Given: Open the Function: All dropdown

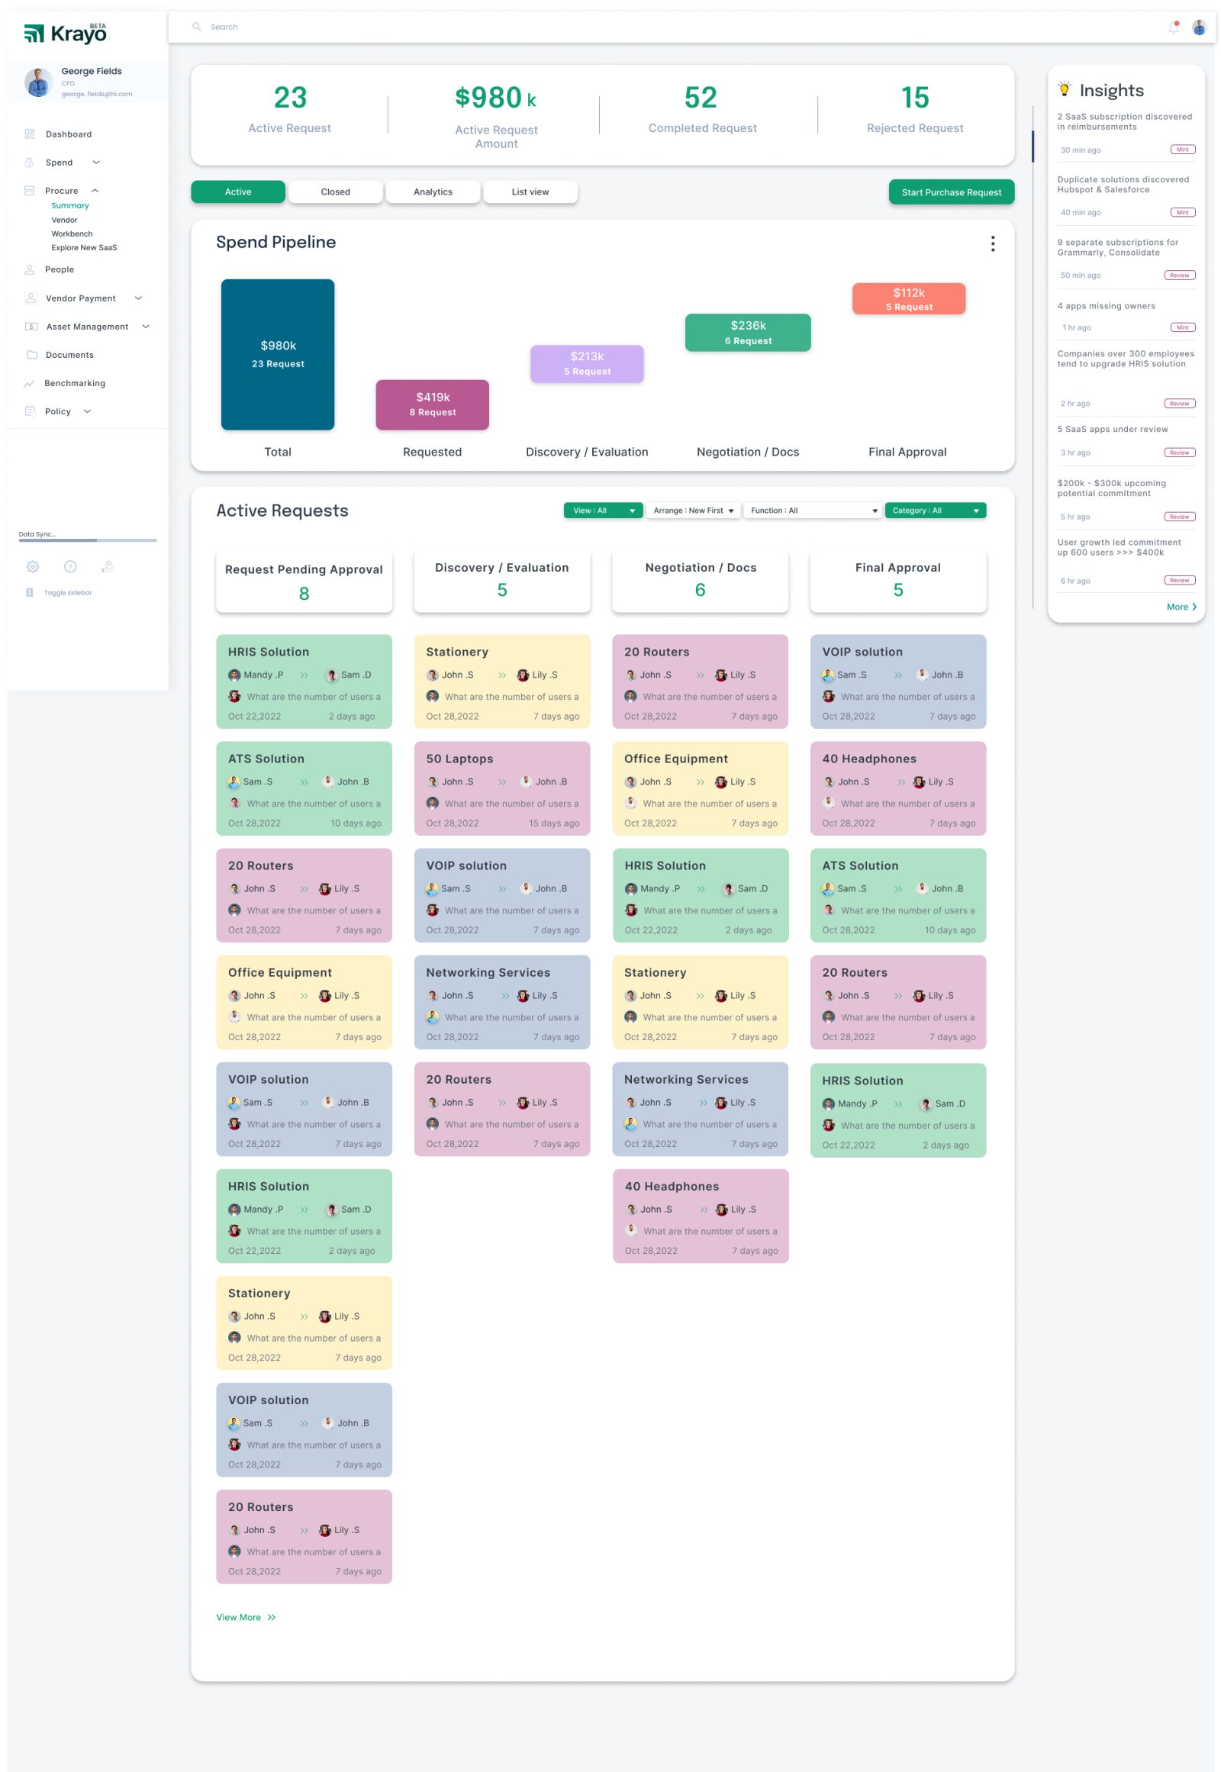Looking at the screenshot, I should [813, 511].
